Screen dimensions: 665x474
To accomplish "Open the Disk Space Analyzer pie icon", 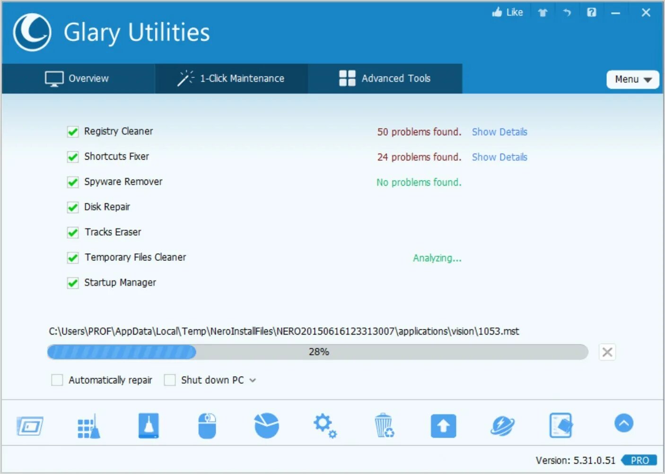I will pos(266,425).
